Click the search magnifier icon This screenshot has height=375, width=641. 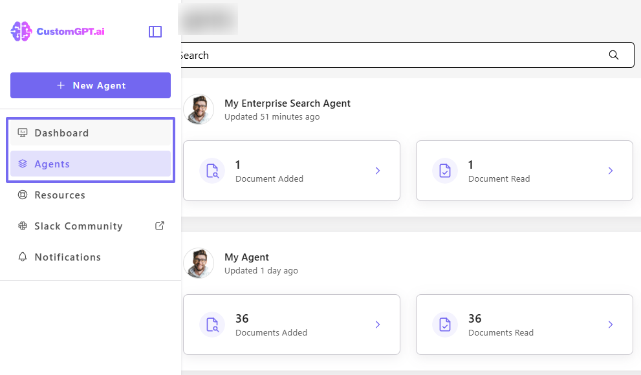(613, 55)
